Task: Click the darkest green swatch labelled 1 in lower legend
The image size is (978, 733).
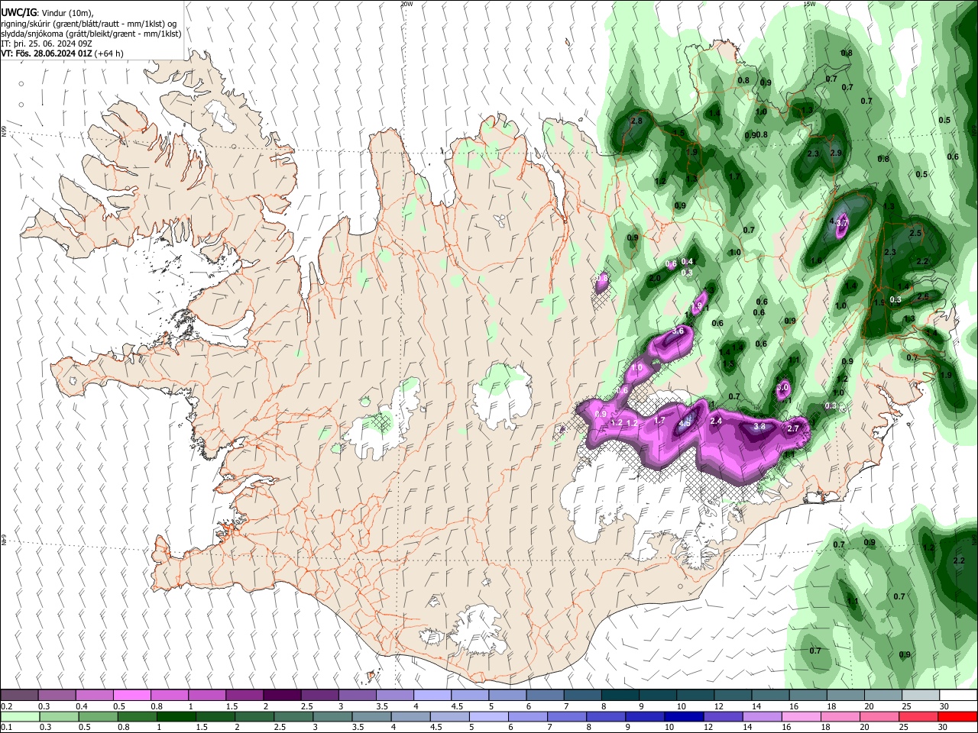Action: click(176, 717)
